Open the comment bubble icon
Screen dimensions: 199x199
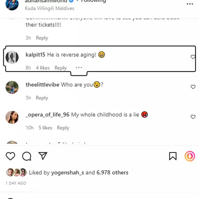click(x=27, y=156)
